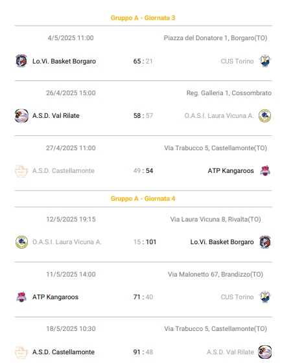Click O.A.S.I. Laura Vicuna logo in Giornata 4
This screenshot has height=364, width=282.
[x=21, y=242]
